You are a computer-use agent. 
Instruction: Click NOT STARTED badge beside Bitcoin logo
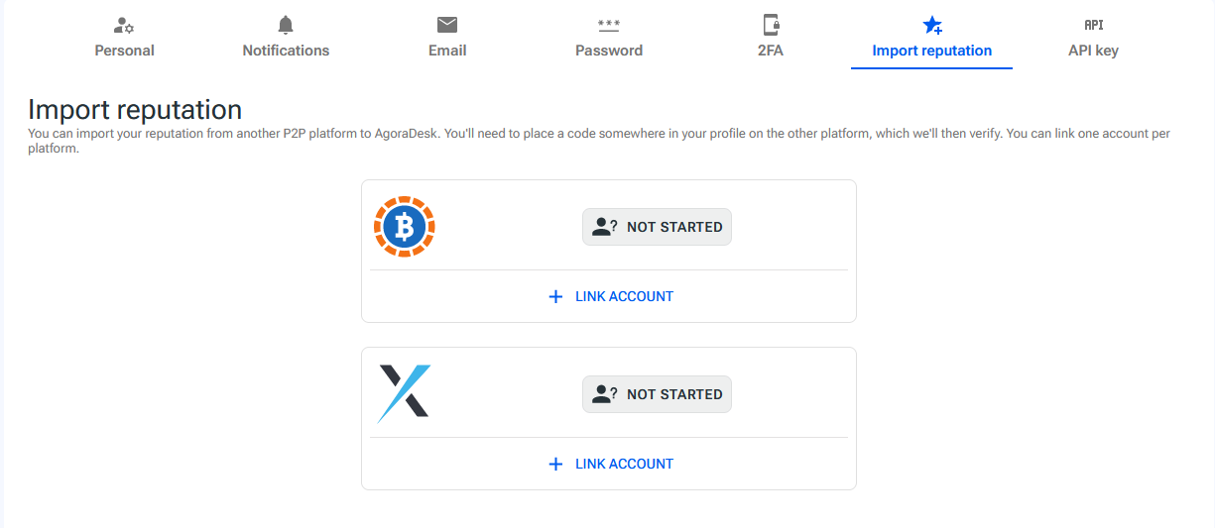coord(657,227)
